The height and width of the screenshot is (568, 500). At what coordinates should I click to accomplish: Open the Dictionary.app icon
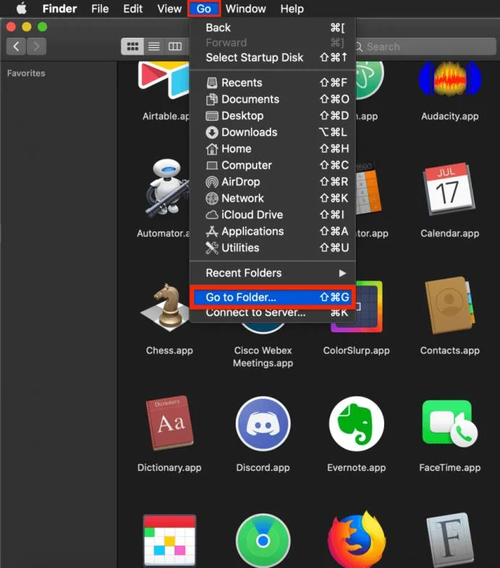[x=170, y=422]
